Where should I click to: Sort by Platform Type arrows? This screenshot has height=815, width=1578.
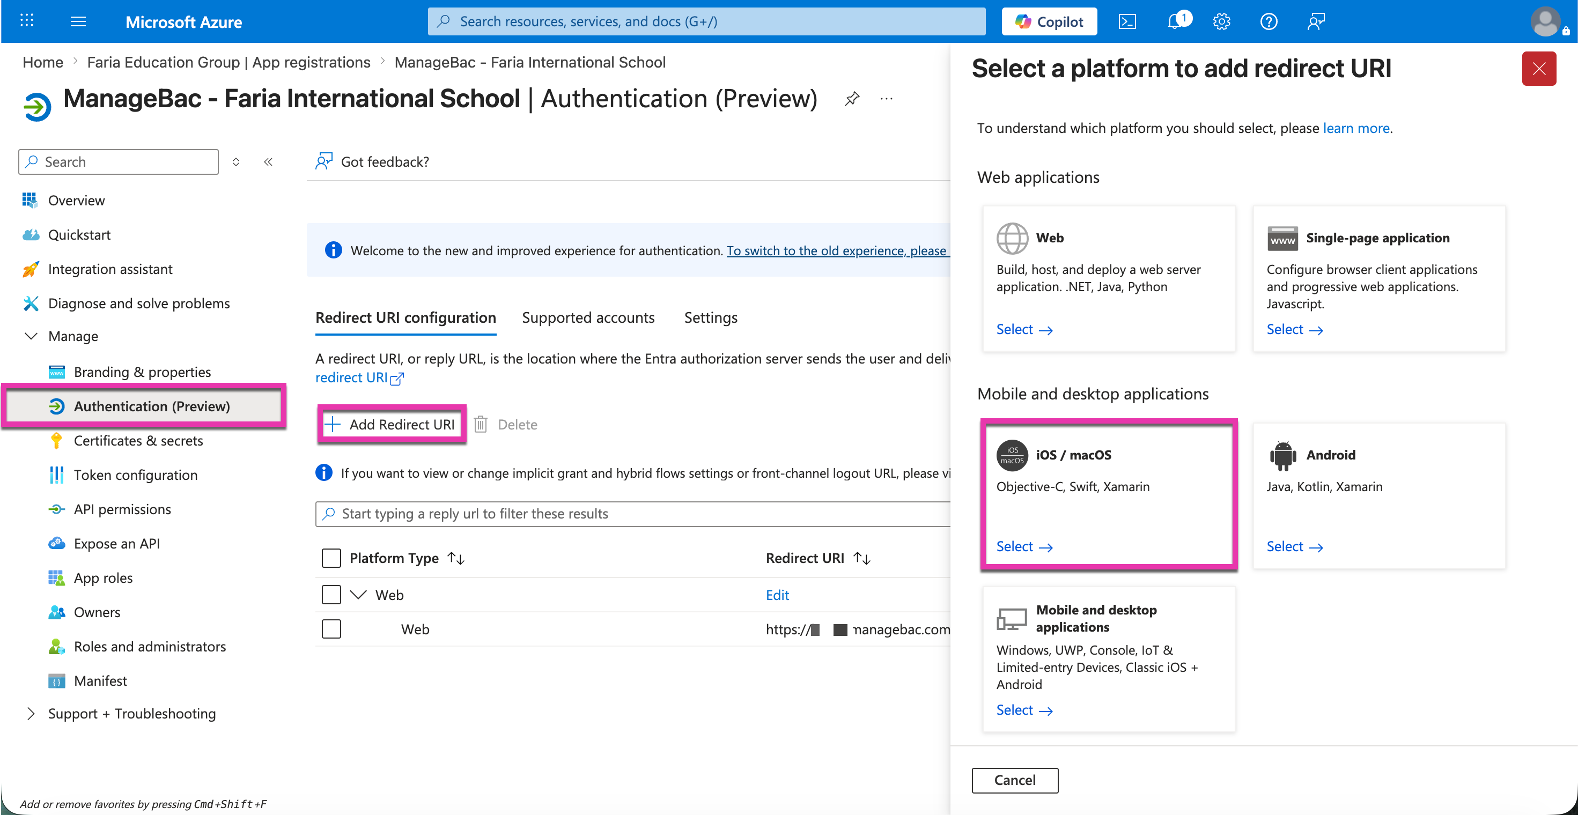(456, 558)
